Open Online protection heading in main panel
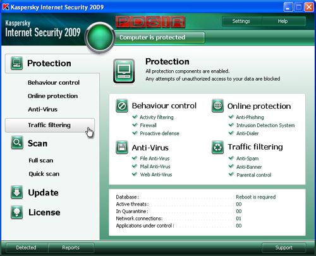 pyautogui.click(x=259, y=106)
